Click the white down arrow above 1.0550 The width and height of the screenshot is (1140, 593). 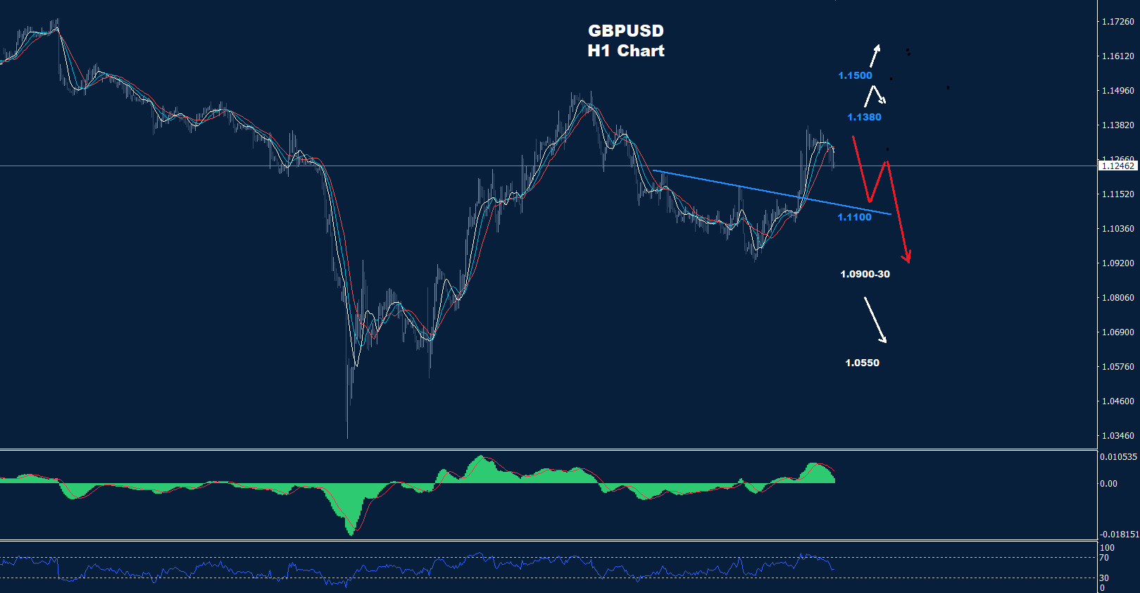tap(875, 320)
